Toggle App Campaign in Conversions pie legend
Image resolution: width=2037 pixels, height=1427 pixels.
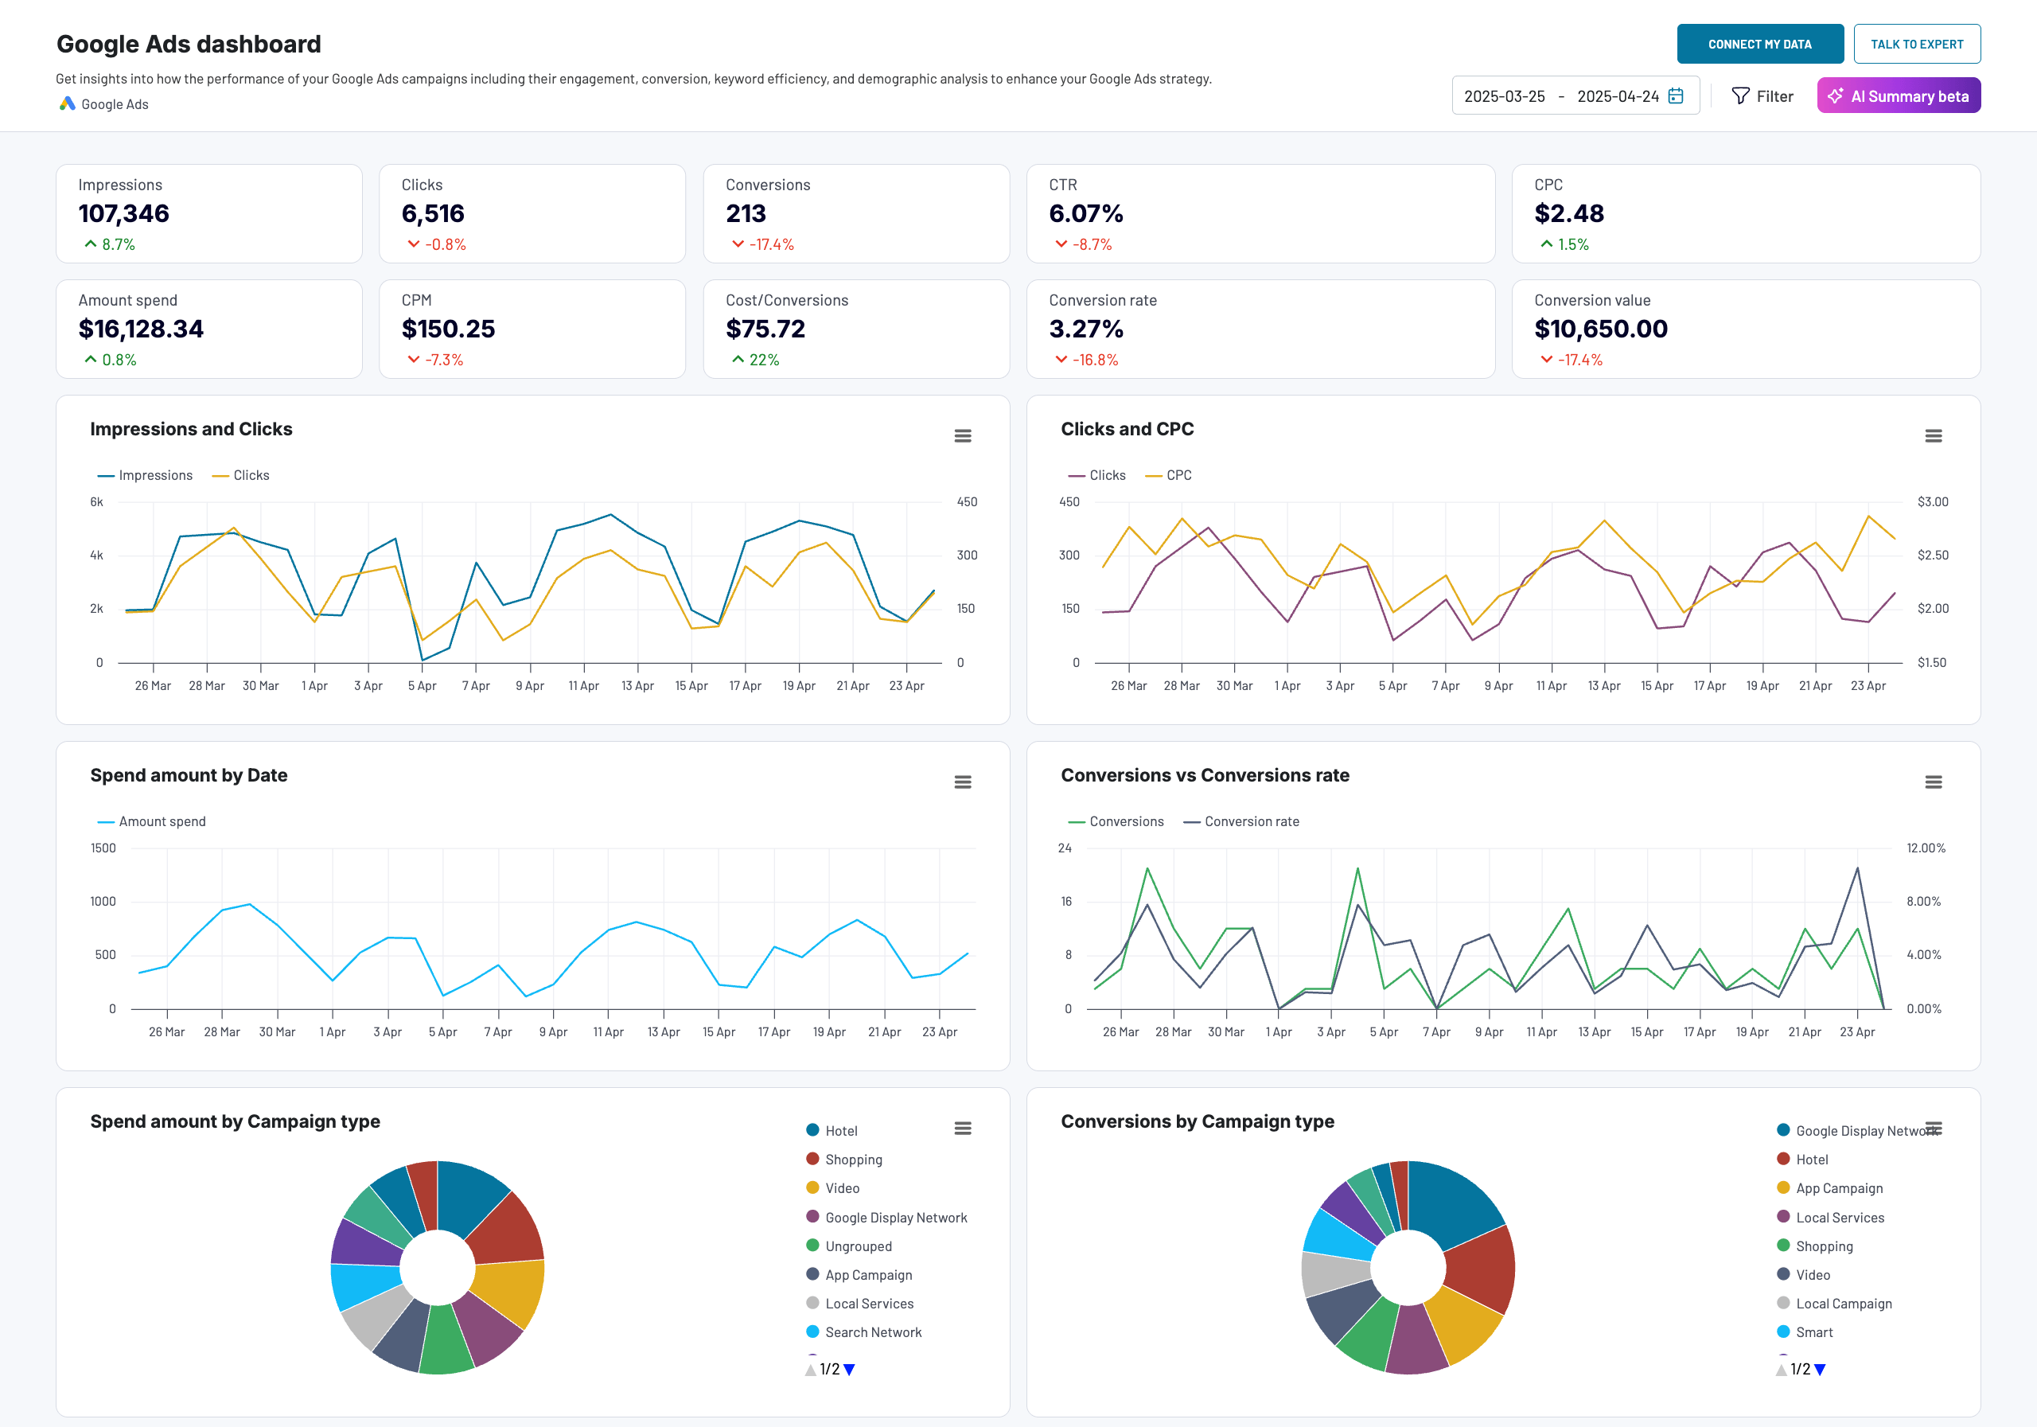click(x=1829, y=1188)
